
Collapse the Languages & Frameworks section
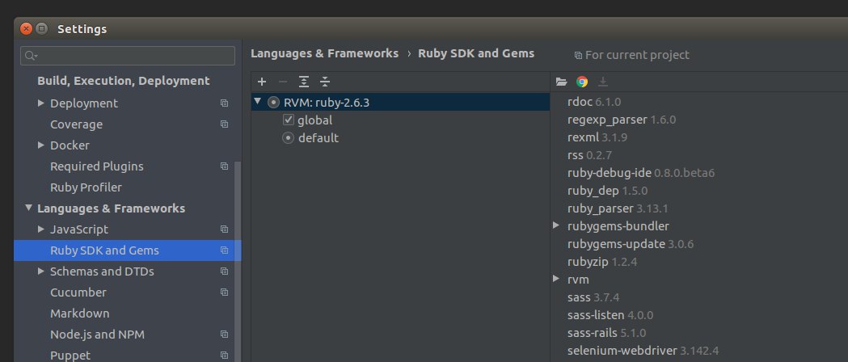tap(28, 208)
